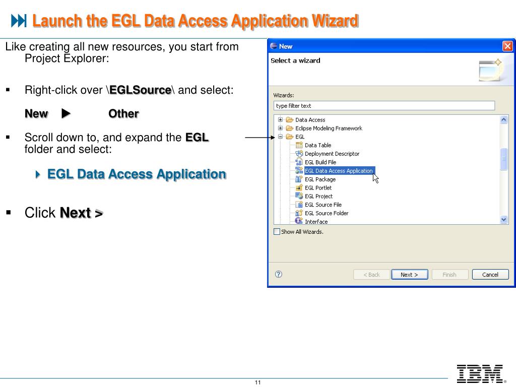Screen dimensions: 516x387
Task: Click the wizard list scroll down arrow
Action: click(503, 220)
